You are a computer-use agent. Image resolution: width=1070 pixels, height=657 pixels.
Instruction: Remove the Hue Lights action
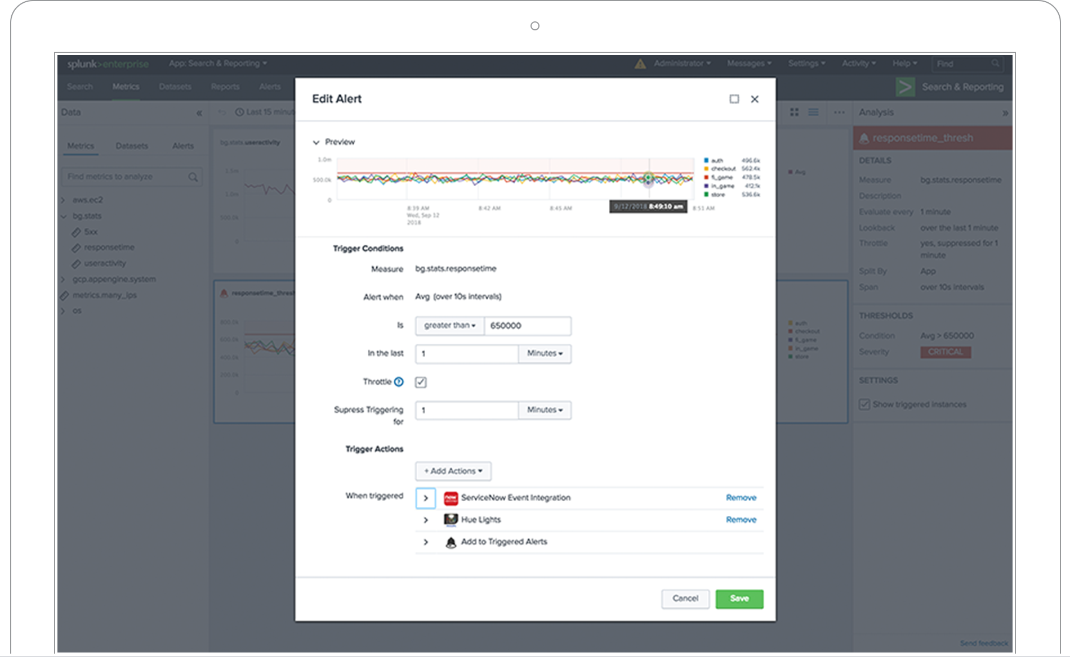(x=741, y=520)
